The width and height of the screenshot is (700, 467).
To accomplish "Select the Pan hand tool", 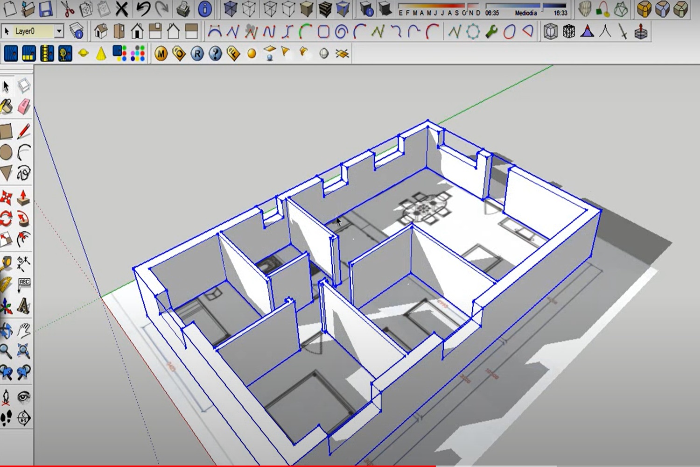I will (23, 331).
